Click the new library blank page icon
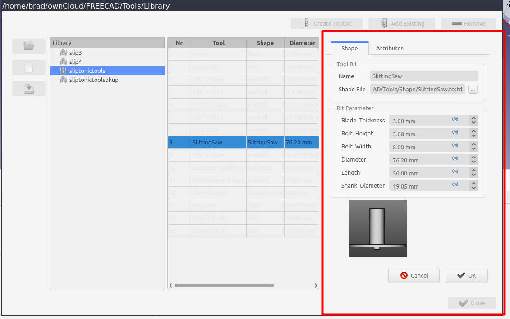 [x=29, y=67]
